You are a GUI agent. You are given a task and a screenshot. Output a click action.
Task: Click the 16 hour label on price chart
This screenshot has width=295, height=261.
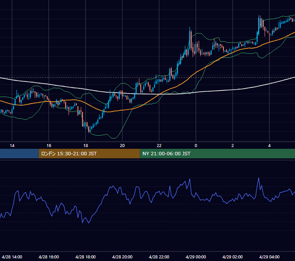coord(49,146)
